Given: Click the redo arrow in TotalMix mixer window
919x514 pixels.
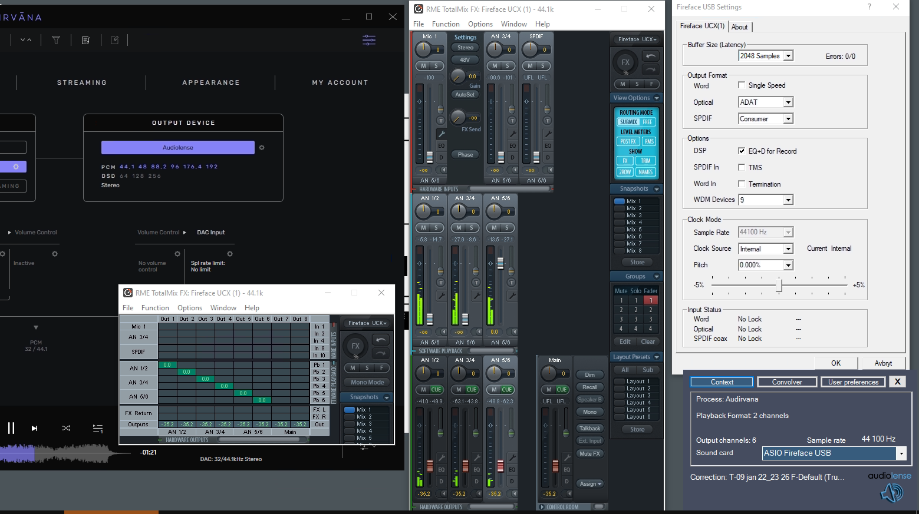Looking at the screenshot, I should pyautogui.click(x=650, y=69).
